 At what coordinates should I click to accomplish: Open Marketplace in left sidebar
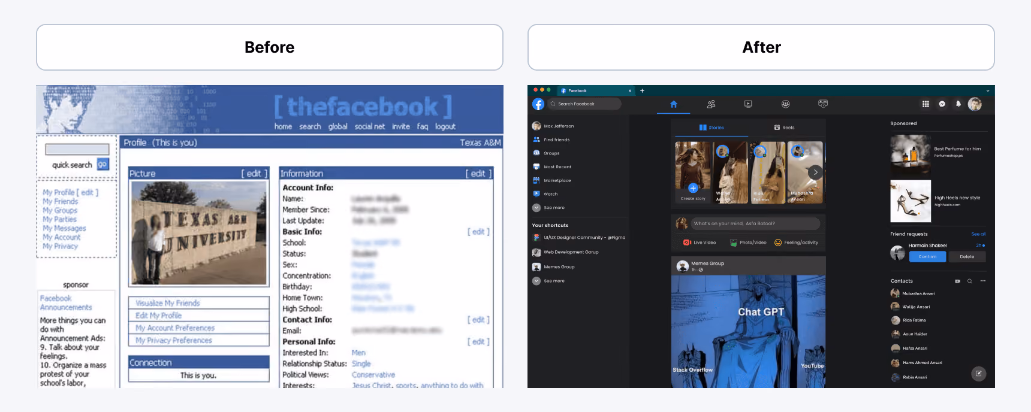coord(552,180)
